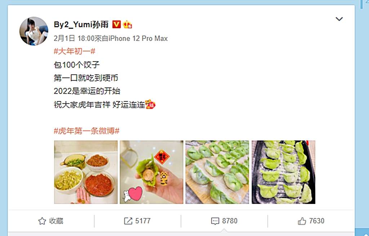
Task: Click the 7630 like count
Action: click(x=317, y=221)
